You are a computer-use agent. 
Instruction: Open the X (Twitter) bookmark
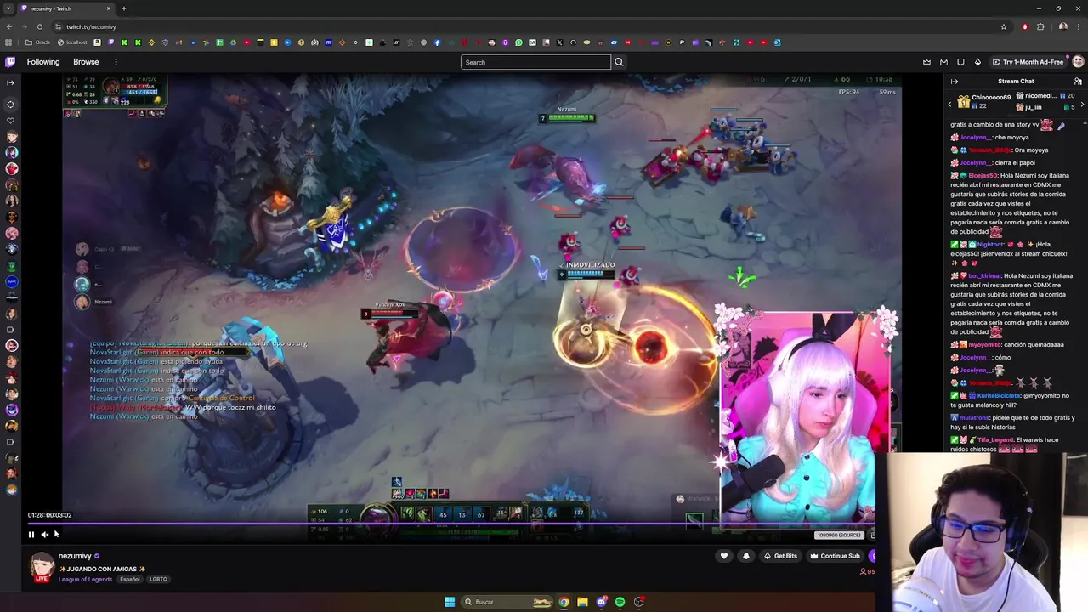coord(559,42)
